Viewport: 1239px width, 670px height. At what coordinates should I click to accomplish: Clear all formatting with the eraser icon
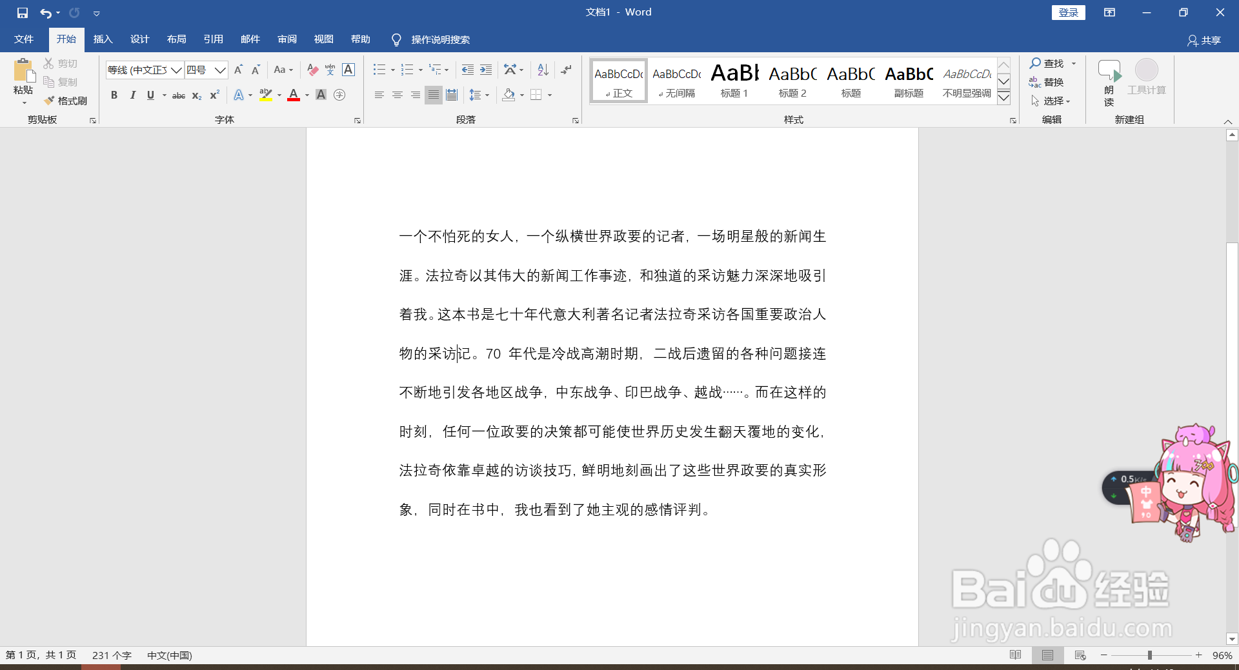312,70
